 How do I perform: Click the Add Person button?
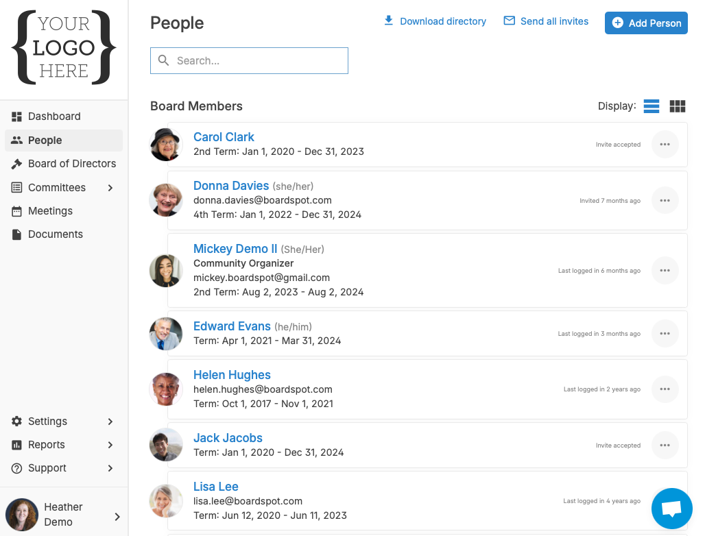click(645, 23)
